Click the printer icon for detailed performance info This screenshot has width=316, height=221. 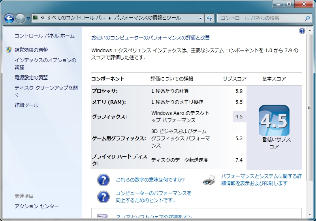[209, 180]
